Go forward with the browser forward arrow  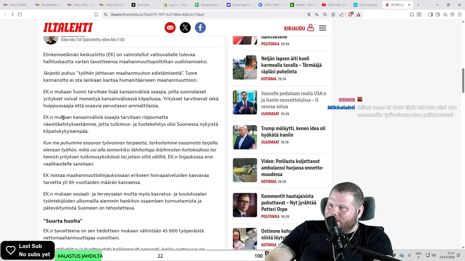(12, 14)
